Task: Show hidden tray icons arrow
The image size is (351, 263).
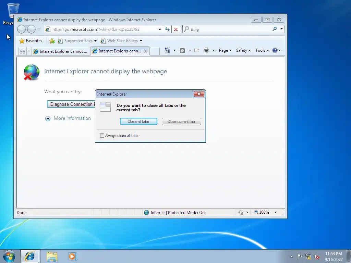Action: click(291, 256)
